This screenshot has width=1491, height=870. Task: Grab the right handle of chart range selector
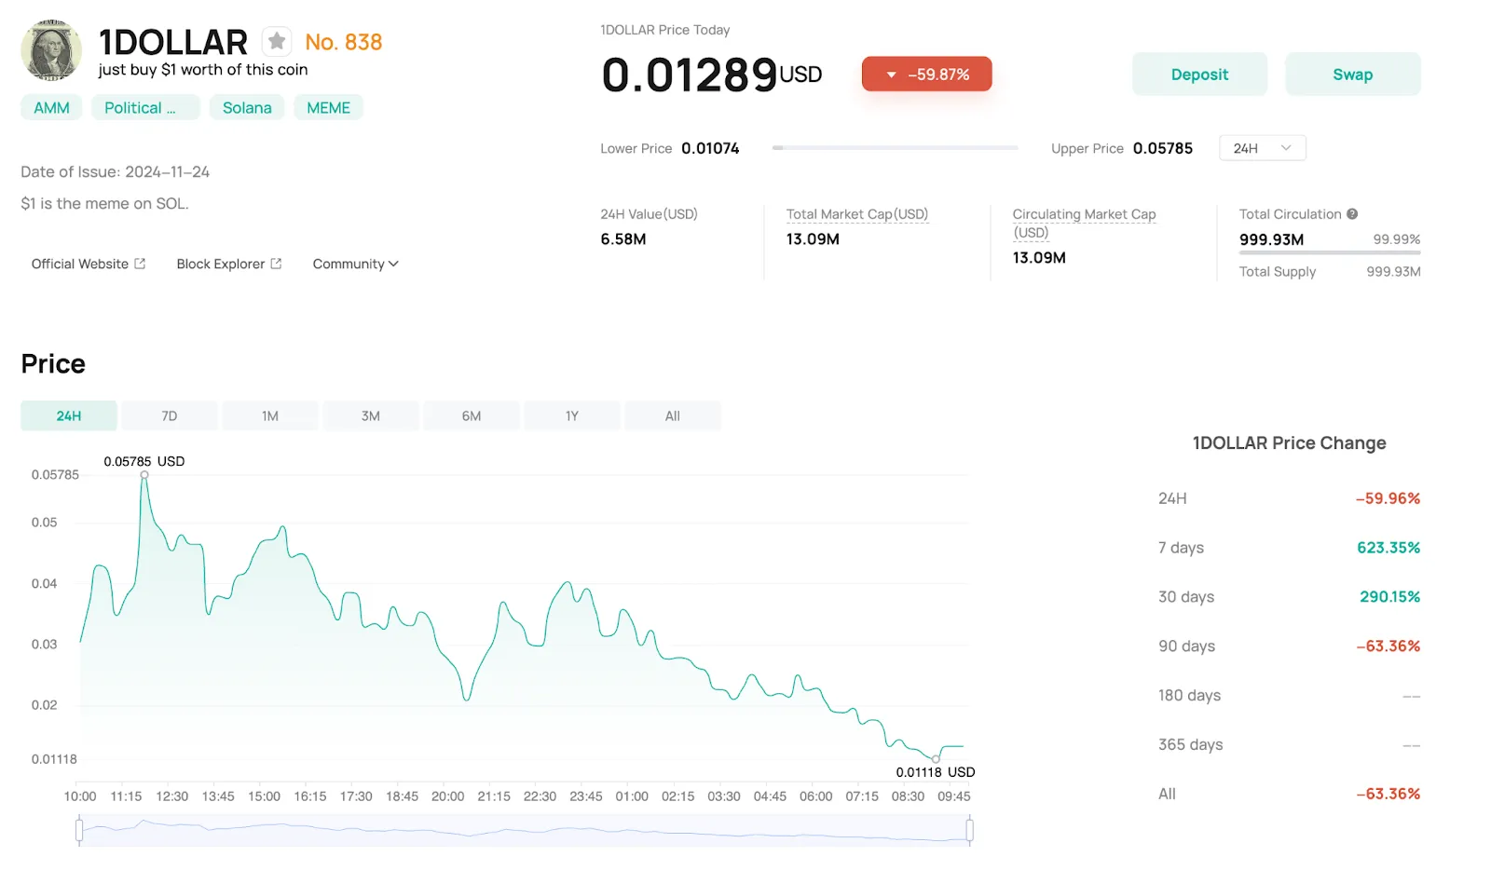click(x=970, y=830)
